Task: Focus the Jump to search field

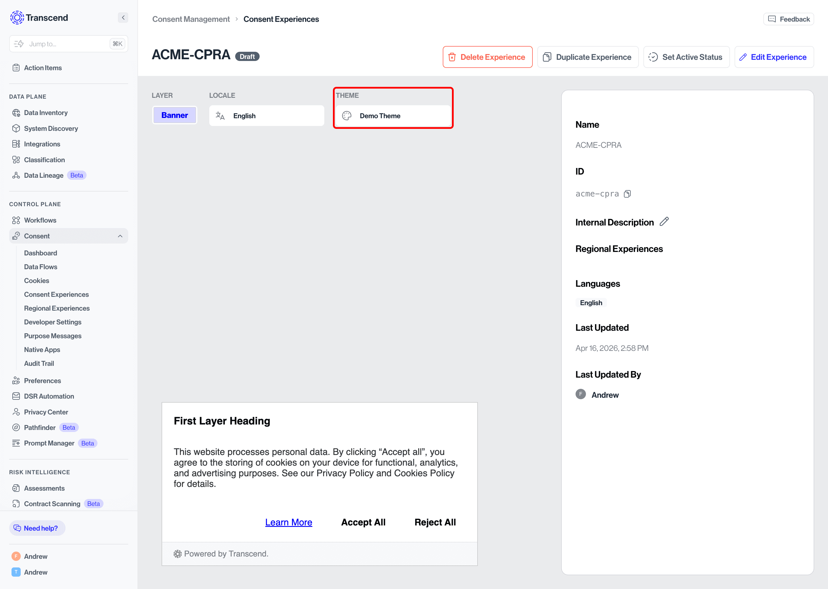Action: point(68,44)
